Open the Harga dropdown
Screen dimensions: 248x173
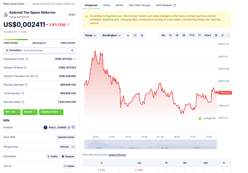point(91,35)
